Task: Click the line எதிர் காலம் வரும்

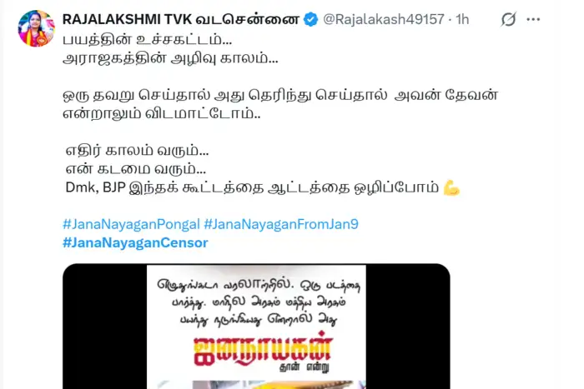Action: pyautogui.click(x=137, y=151)
